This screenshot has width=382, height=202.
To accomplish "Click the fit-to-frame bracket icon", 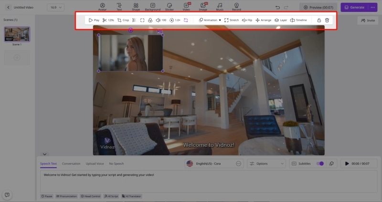I will click(x=142, y=20).
